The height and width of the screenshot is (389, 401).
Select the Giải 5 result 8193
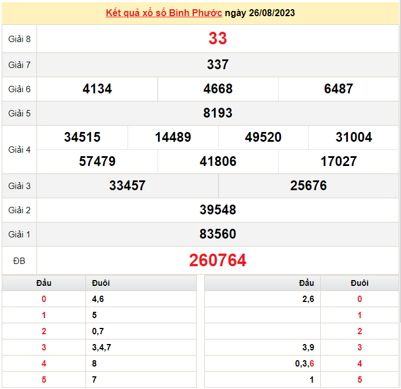click(218, 113)
